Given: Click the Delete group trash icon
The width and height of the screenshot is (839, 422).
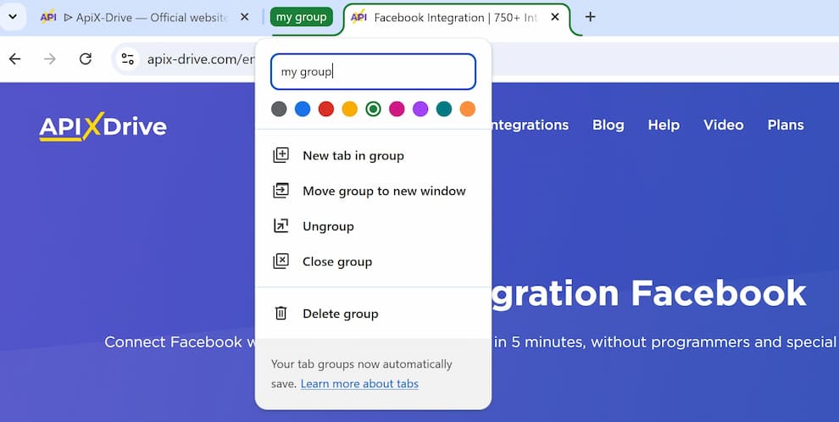Looking at the screenshot, I should (281, 313).
